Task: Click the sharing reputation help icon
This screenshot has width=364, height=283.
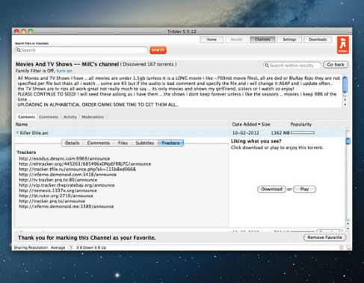Action: click(x=71, y=247)
